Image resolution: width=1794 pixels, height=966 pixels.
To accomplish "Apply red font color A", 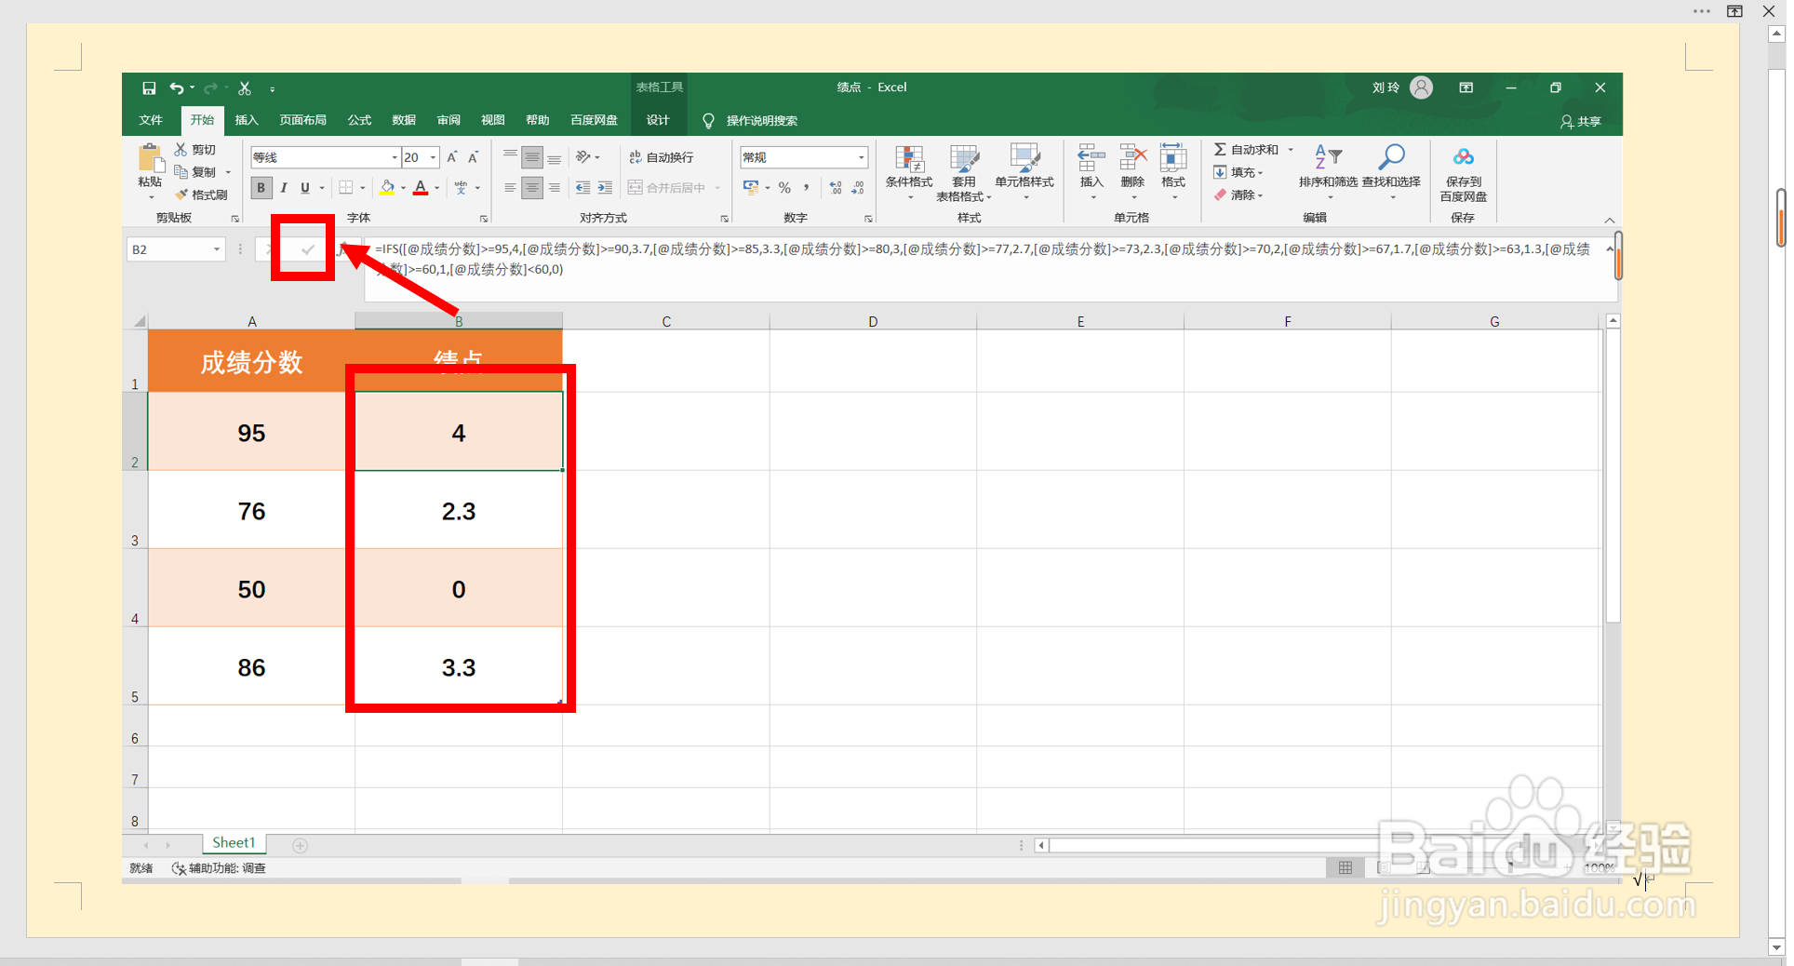I will 421,188.
